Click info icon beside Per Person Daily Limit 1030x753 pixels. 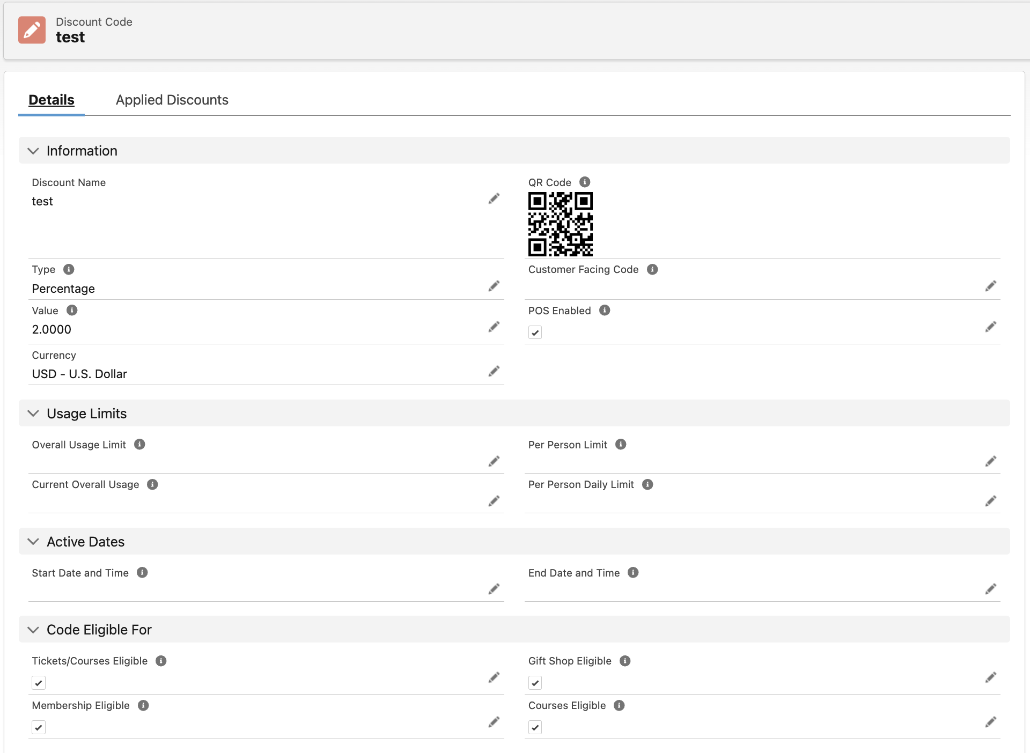point(648,484)
